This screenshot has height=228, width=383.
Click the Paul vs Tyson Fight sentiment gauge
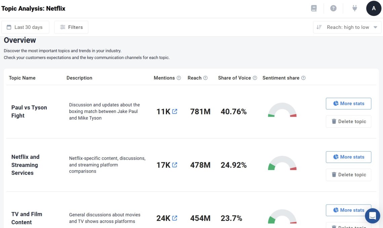click(x=282, y=110)
